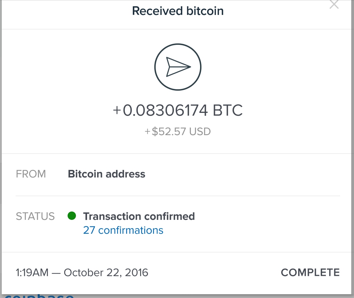The height and width of the screenshot is (298, 354).
Task: Click the plus sign before the BTC amount
Action: tap(117, 111)
